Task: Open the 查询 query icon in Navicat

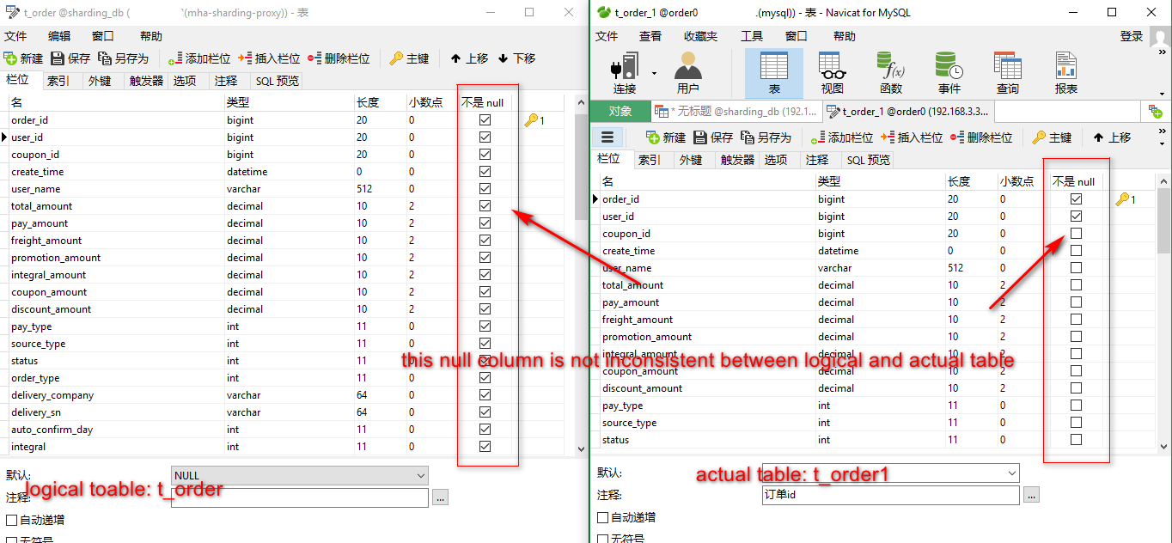Action: click(1008, 73)
